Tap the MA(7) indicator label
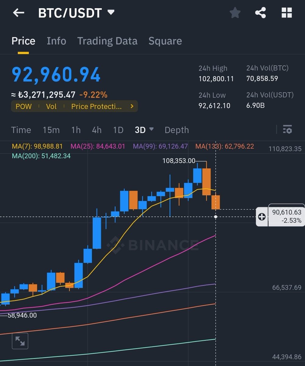Screen dimensions: 305x366 37,146
